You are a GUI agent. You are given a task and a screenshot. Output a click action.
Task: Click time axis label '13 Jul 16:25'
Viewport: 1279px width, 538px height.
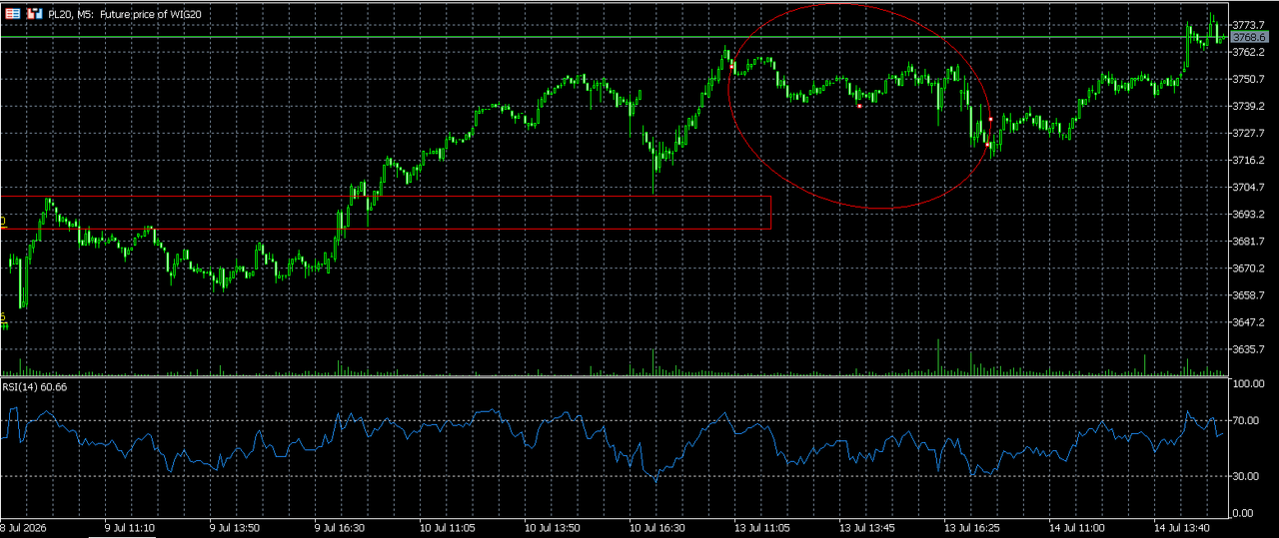973,526
